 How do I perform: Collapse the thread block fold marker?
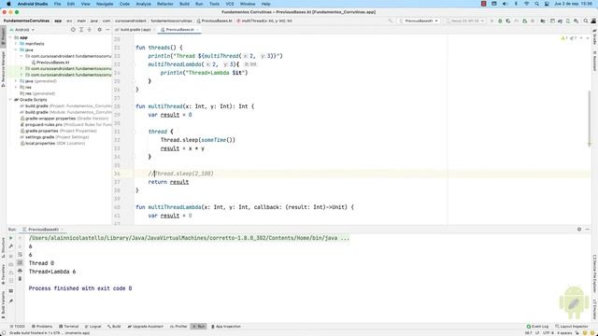point(135,132)
